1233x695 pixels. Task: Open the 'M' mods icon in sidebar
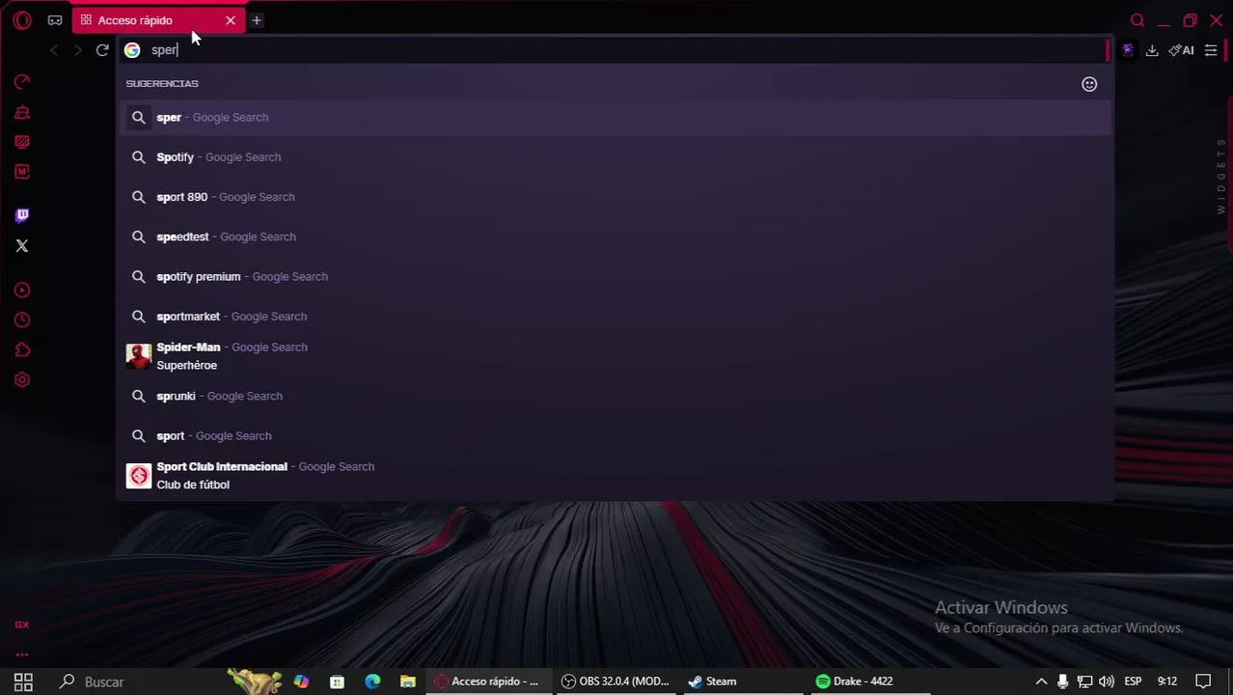click(22, 172)
